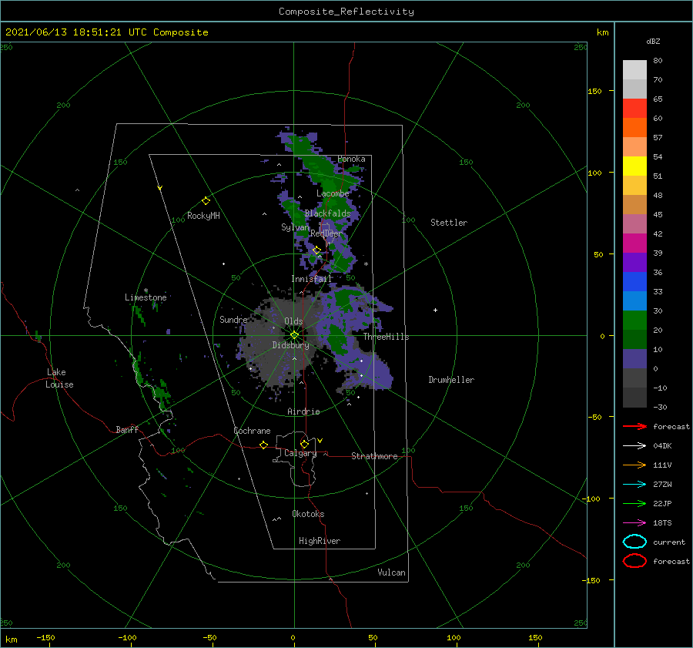
Task: Click the Sundre label
Action: pyautogui.click(x=233, y=319)
